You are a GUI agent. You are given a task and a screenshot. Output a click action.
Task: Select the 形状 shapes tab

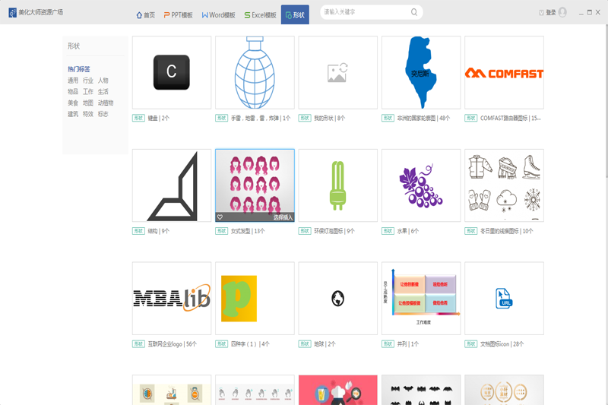pyautogui.click(x=295, y=14)
